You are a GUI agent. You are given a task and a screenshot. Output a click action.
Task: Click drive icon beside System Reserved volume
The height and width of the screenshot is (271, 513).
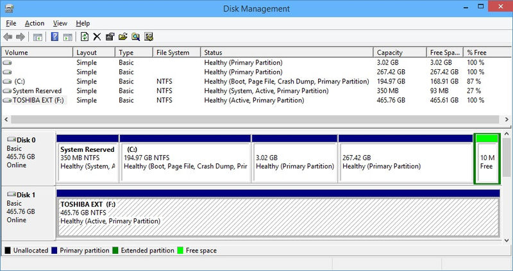[7, 91]
